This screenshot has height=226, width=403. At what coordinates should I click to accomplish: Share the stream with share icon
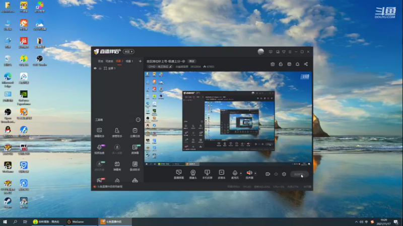(x=306, y=64)
